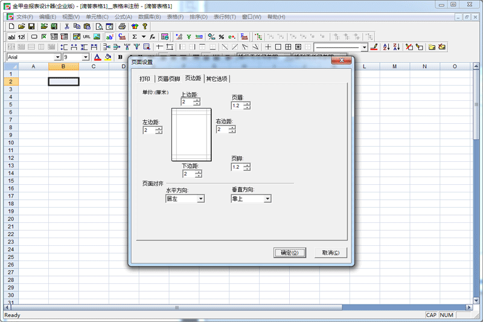Switch to the 其它选项 tab
This screenshot has width=483, height=322.
217,79
